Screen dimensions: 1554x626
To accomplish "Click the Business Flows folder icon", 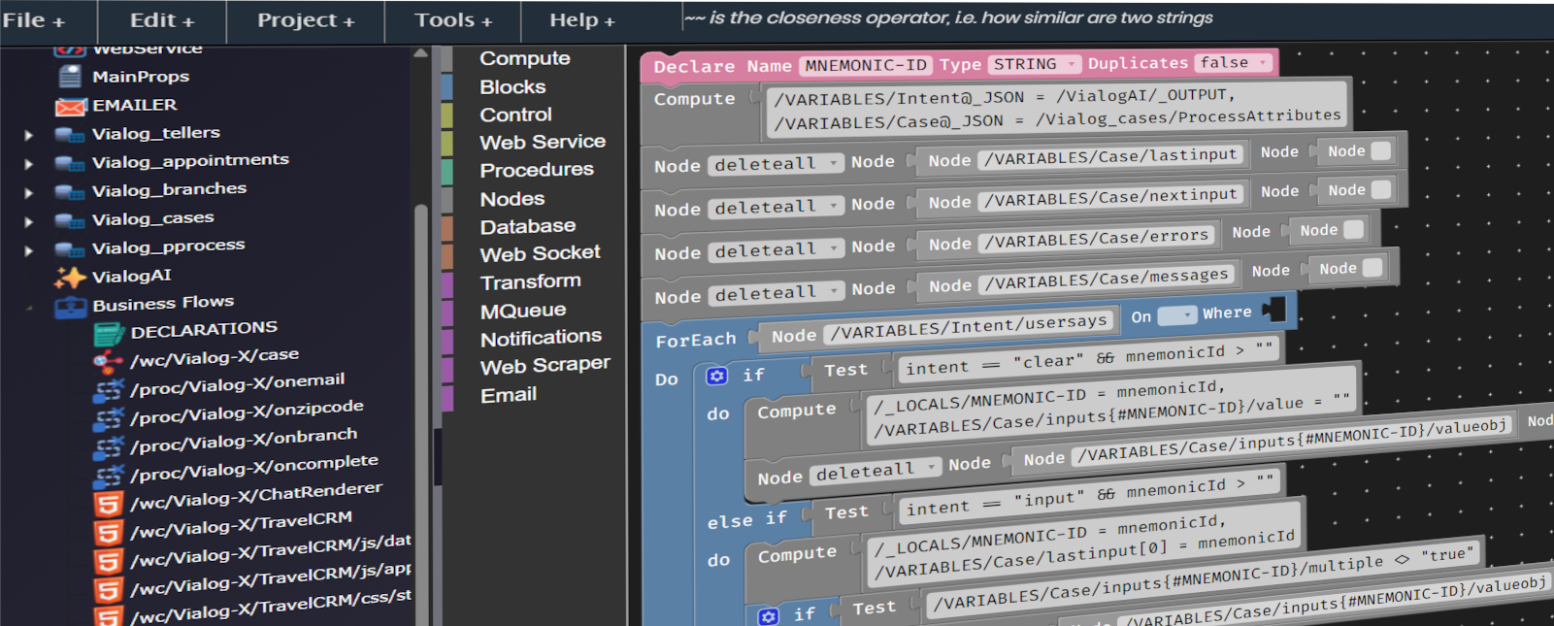I will point(71,308).
